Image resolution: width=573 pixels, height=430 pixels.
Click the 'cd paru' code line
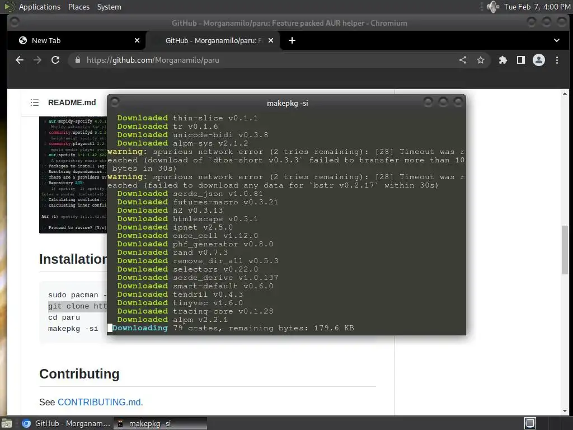pos(64,317)
